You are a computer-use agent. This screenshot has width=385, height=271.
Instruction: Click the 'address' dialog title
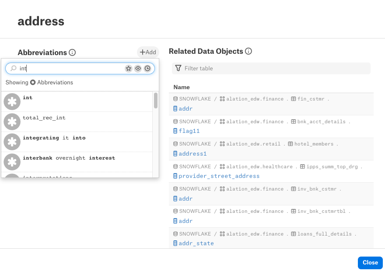point(41,21)
